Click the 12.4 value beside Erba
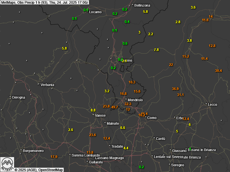The width and height of the screenshot is (230, 172). pyautogui.click(x=186, y=119)
